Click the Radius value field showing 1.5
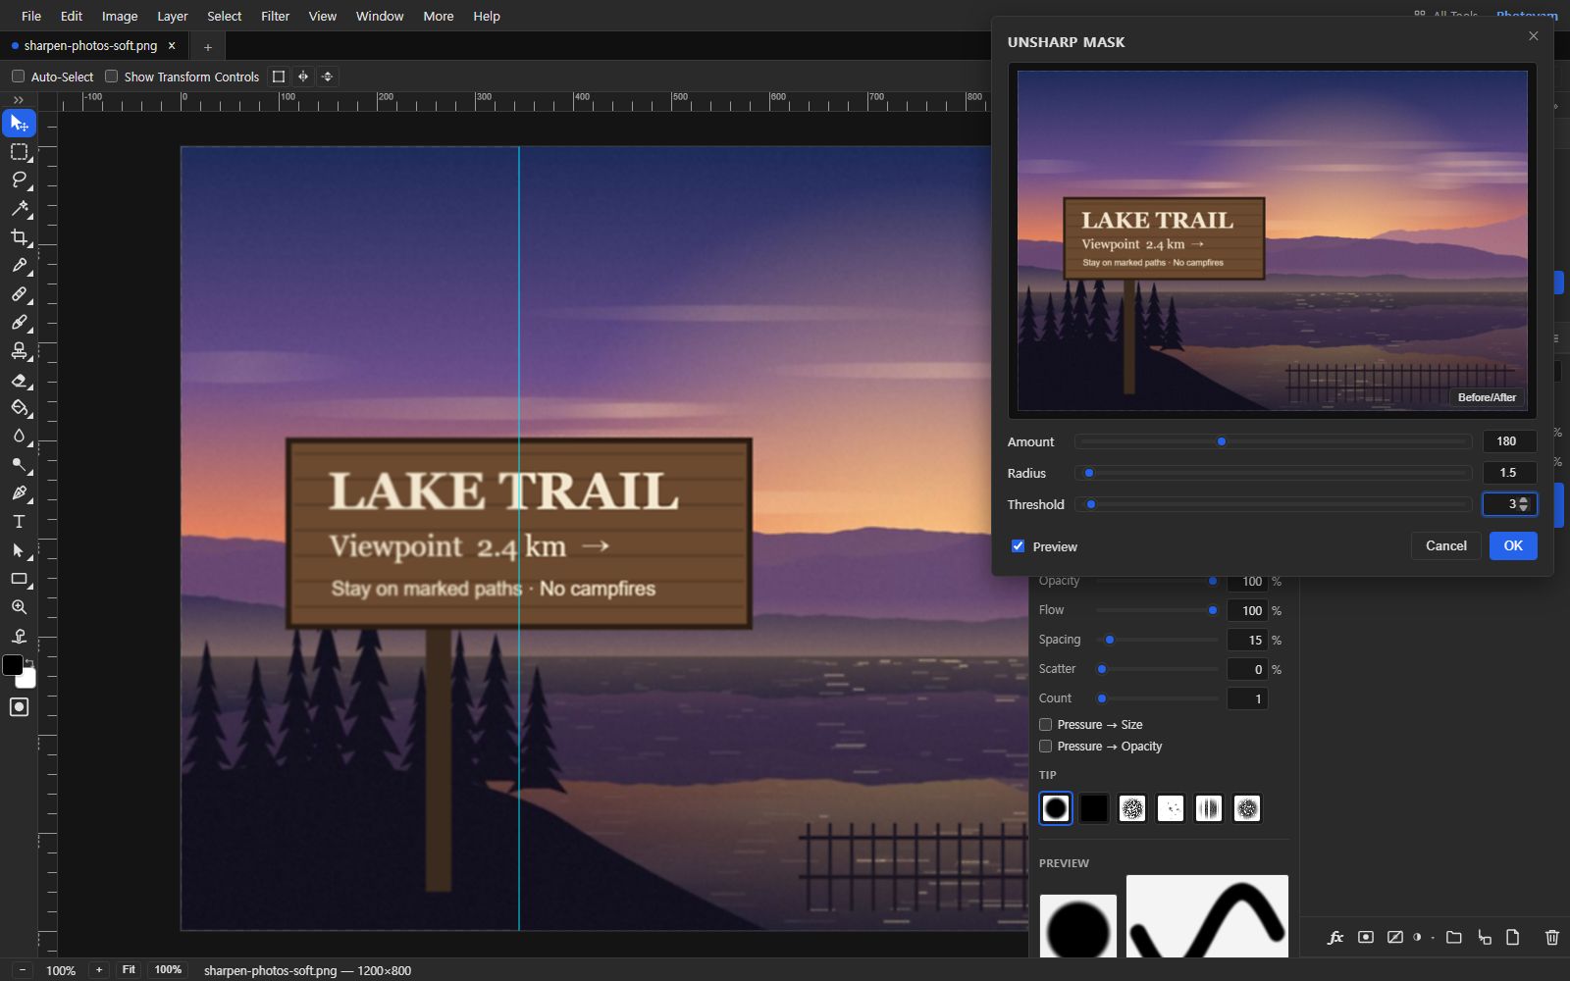This screenshot has height=981, width=1570. click(x=1509, y=473)
